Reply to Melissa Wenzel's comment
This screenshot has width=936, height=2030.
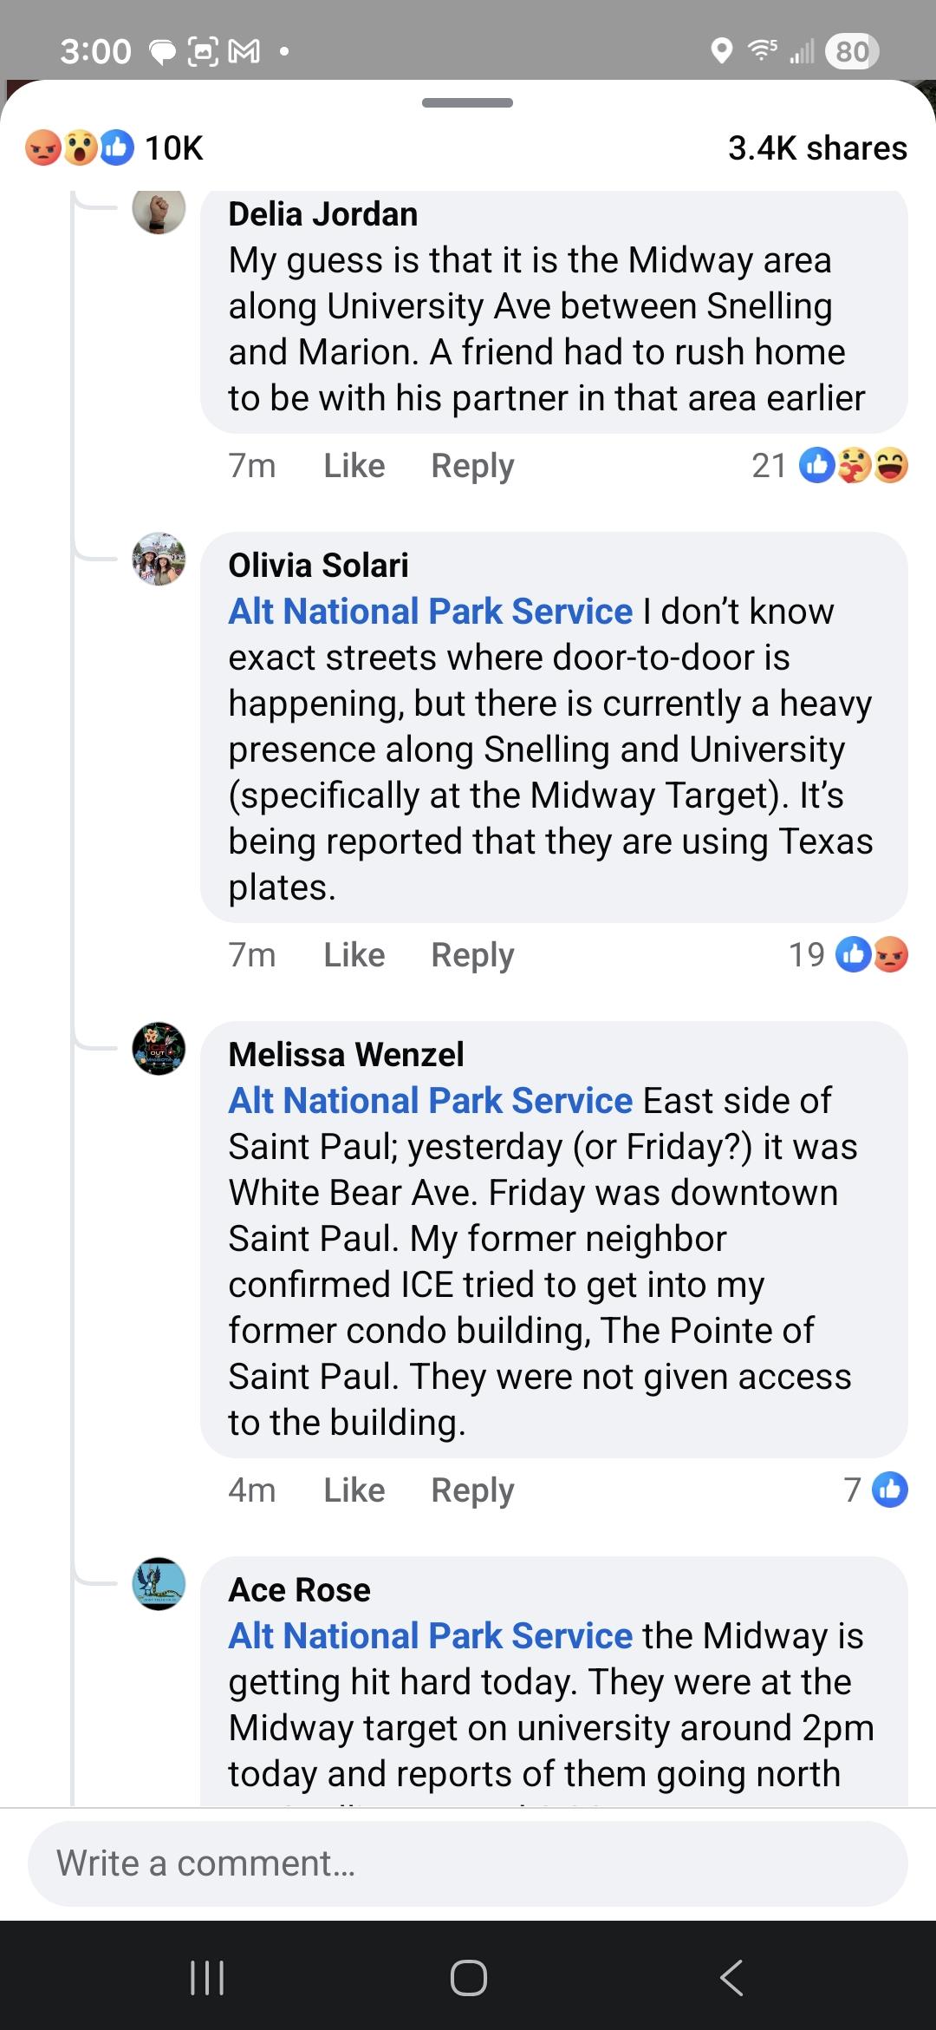472,1490
